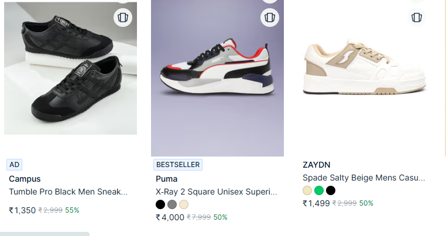Click the wishlist icon on Campus sneaker

pyautogui.click(x=122, y=17)
